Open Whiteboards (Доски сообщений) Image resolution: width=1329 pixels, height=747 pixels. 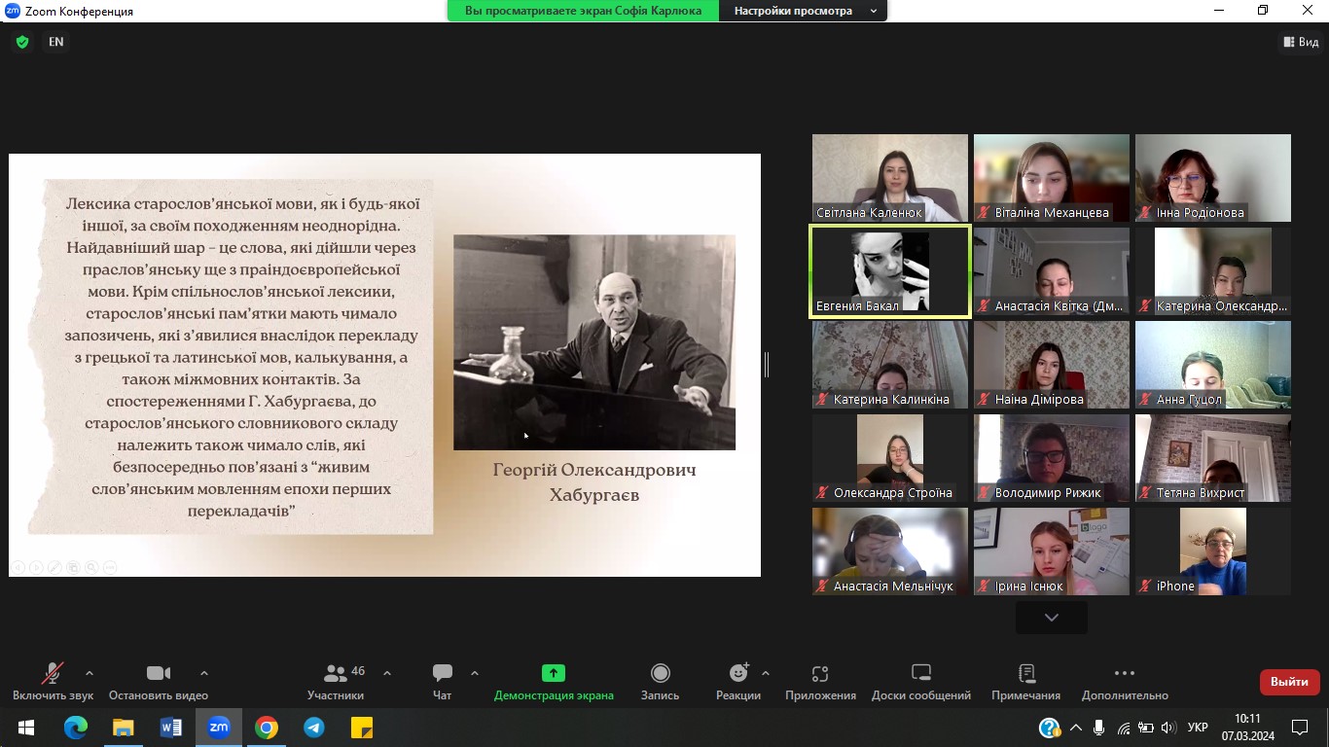(x=920, y=680)
